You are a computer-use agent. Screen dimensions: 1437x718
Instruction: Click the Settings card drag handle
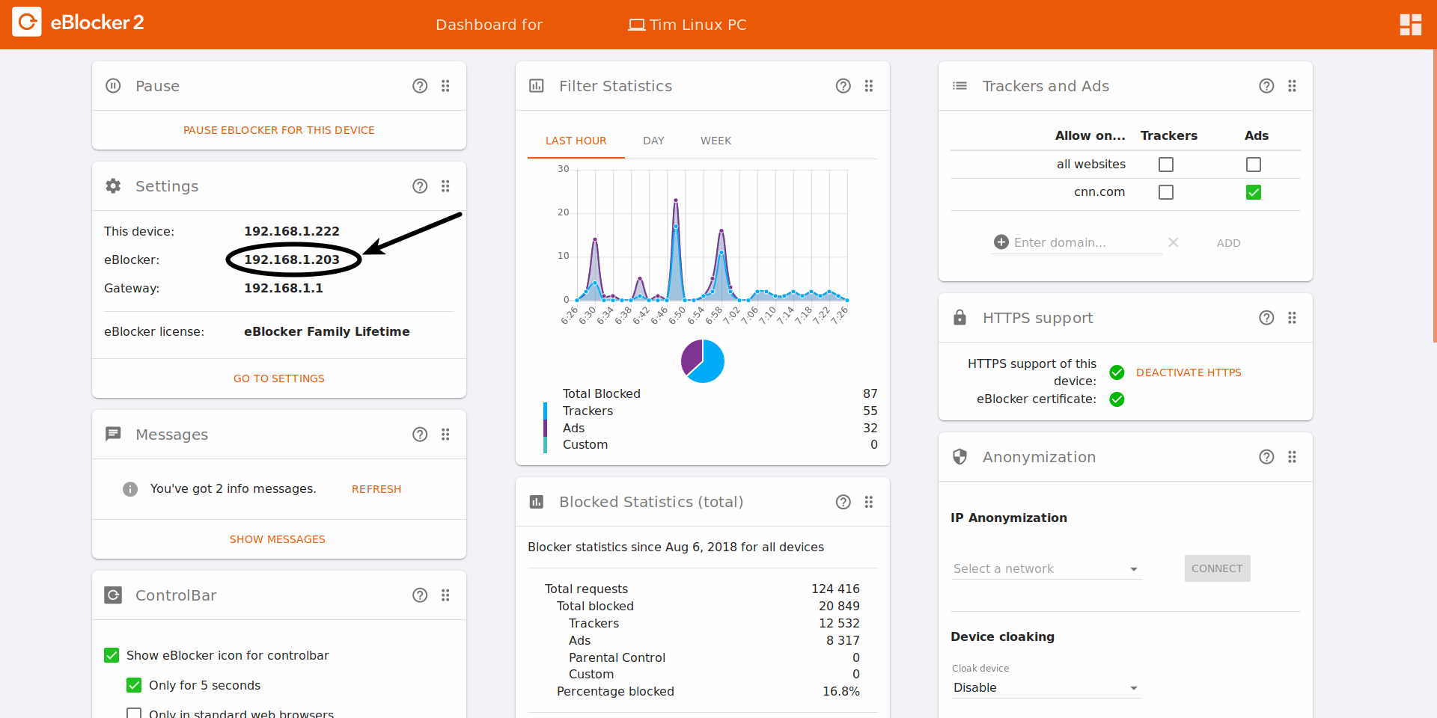point(445,186)
